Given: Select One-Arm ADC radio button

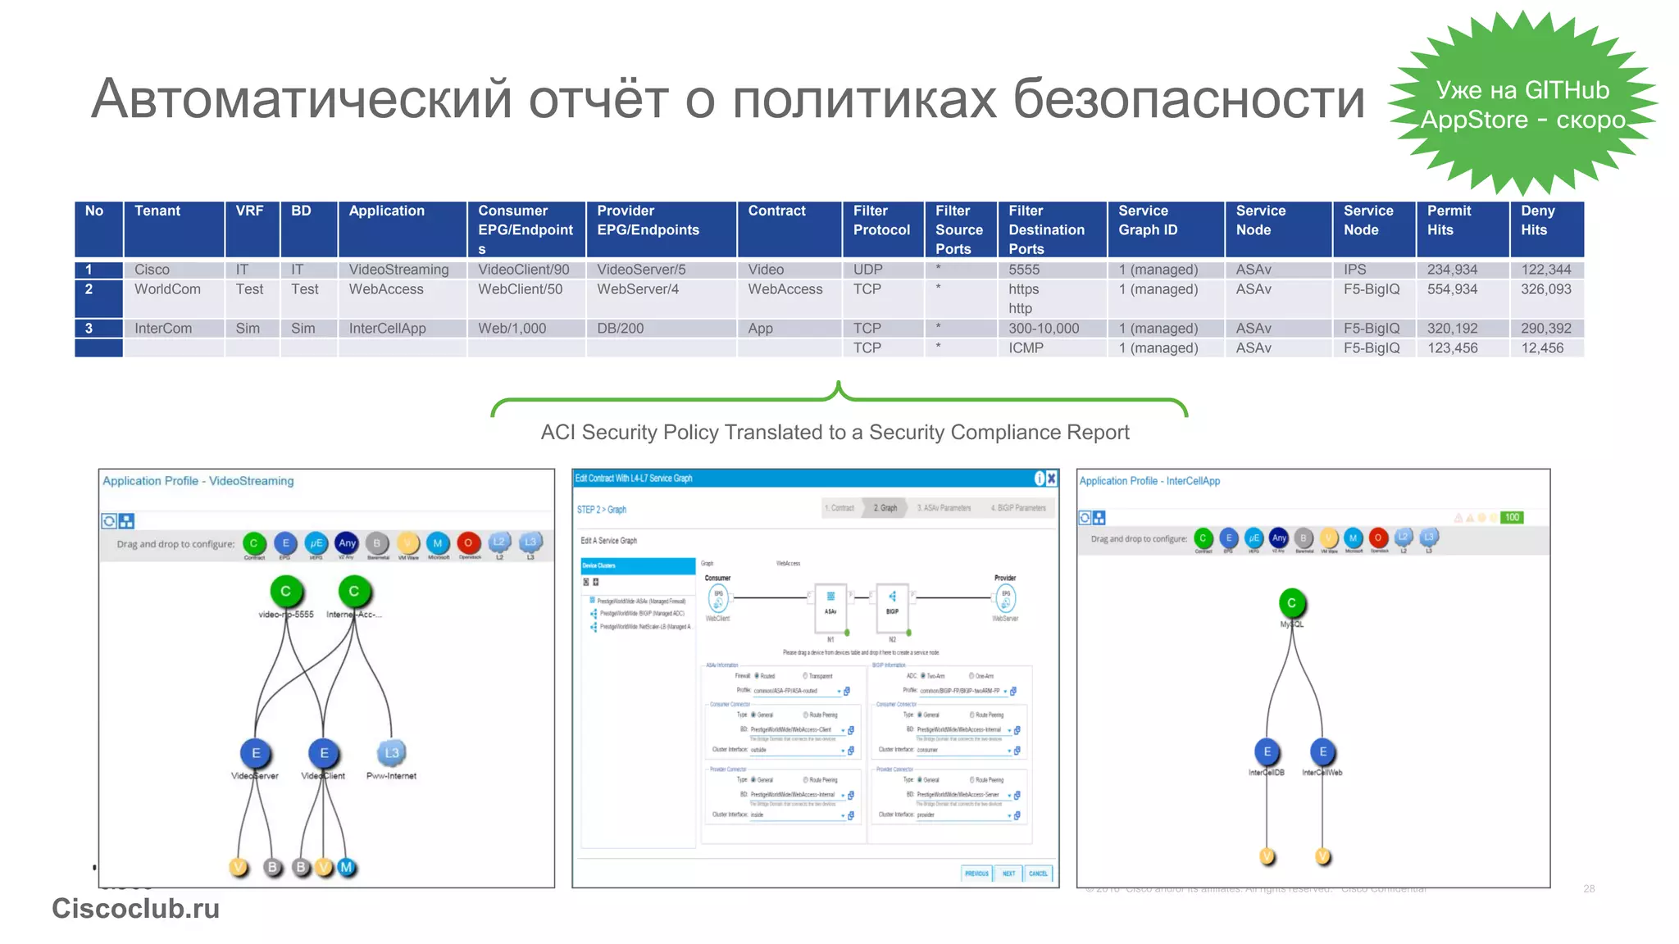Looking at the screenshot, I should point(971,676).
